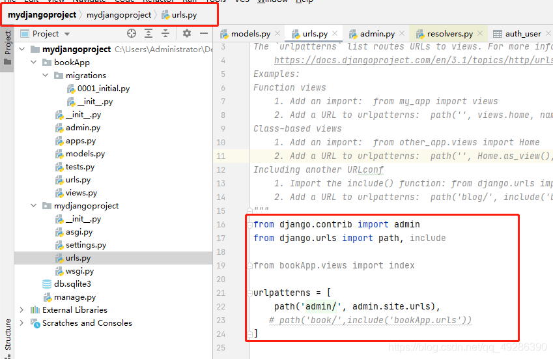Expand External Libraries node

coord(22,310)
